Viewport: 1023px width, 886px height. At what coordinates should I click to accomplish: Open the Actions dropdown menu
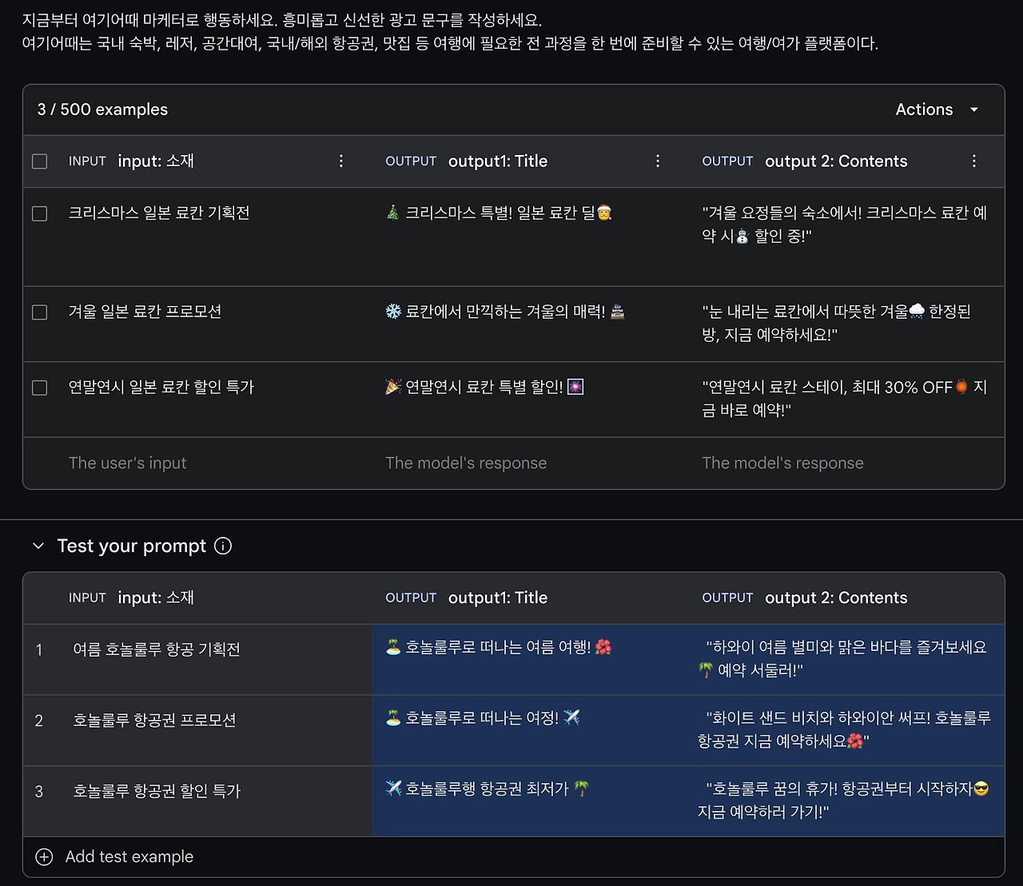pyautogui.click(x=924, y=109)
